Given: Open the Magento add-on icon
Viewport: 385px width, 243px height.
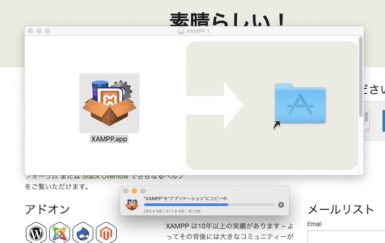Looking at the screenshot, I should click(x=106, y=233).
